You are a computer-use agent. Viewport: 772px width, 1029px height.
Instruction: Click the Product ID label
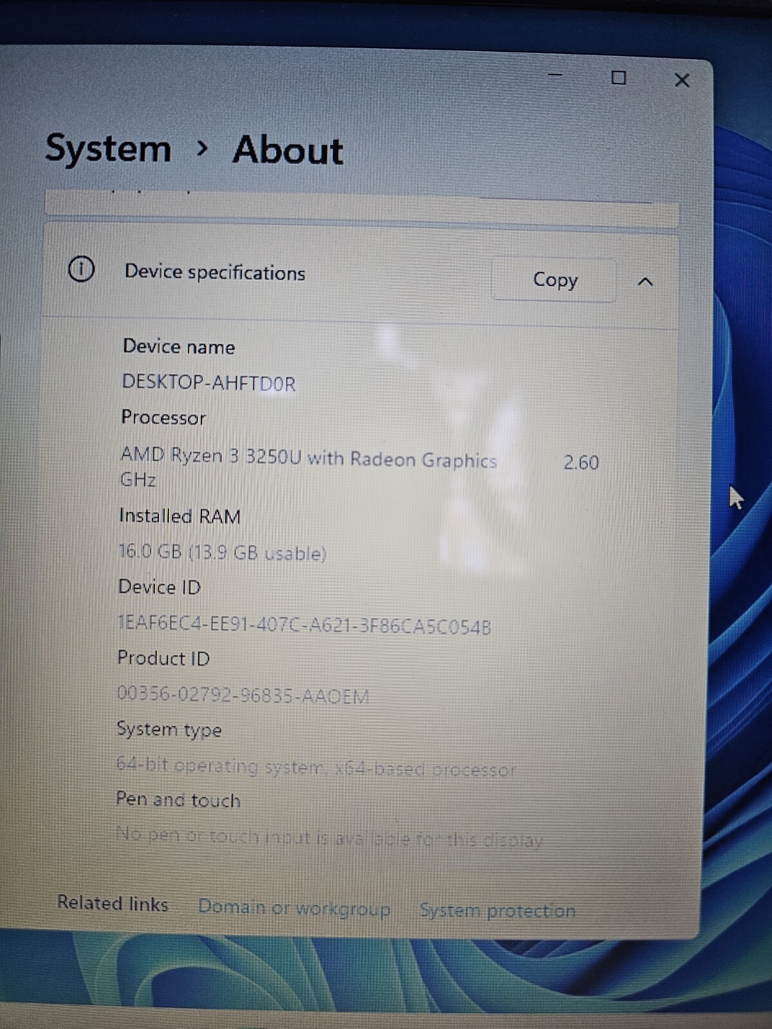[x=163, y=658]
